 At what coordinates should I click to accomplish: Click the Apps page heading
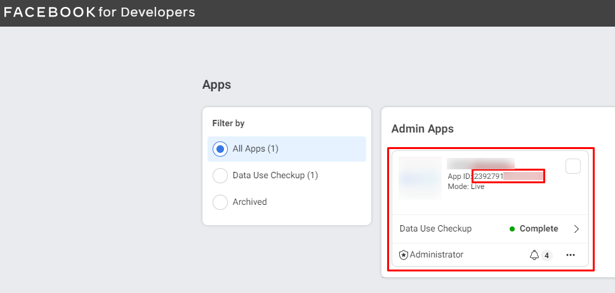click(x=216, y=84)
